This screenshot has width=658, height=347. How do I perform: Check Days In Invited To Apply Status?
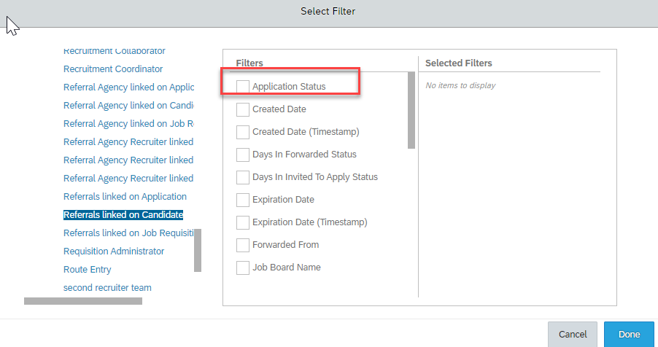coord(242,177)
